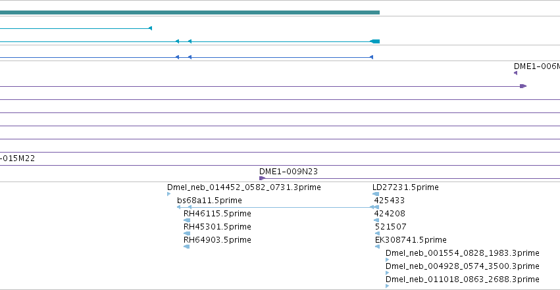Screen dimensions: 560x290
Task: Click the small arrow under DME1-006 label
Action: (515, 73)
